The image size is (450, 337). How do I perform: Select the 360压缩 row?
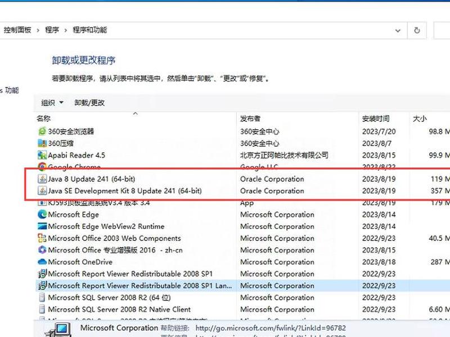(243, 143)
